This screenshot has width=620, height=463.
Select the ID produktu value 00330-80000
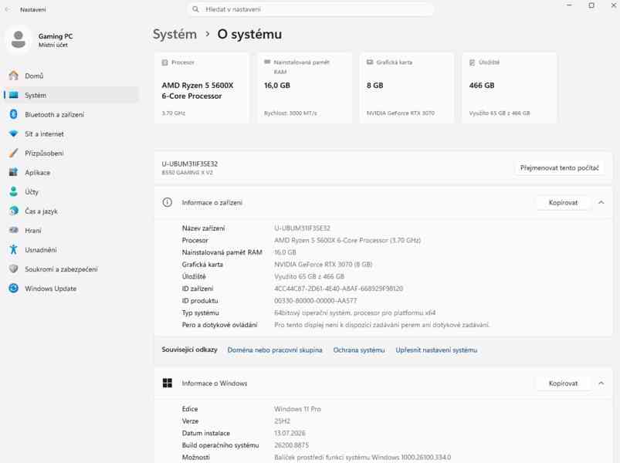pyautogui.click(x=316, y=301)
